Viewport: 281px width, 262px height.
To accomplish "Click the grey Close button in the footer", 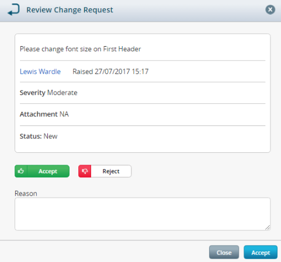I will [224, 252].
